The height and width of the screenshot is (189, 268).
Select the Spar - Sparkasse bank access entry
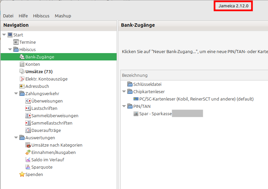coord(155,114)
